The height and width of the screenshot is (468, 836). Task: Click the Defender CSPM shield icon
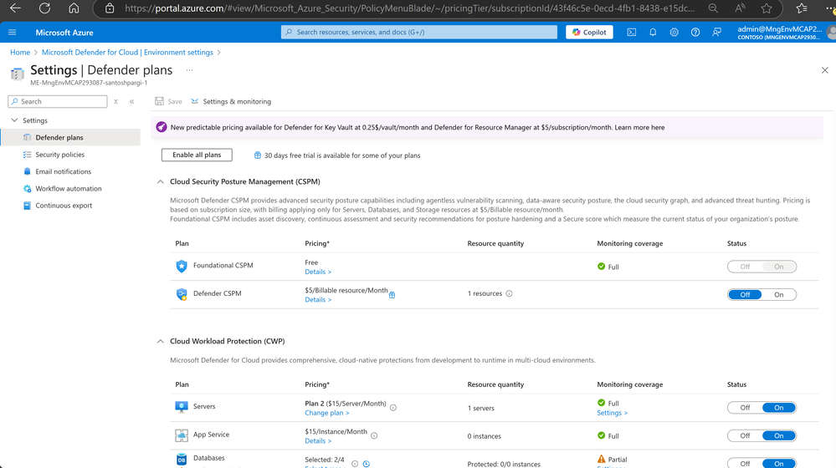pos(182,294)
